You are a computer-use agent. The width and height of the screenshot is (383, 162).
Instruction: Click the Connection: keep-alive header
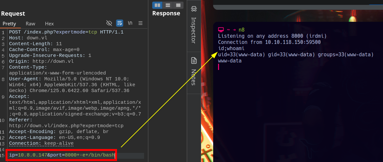pos(41,143)
